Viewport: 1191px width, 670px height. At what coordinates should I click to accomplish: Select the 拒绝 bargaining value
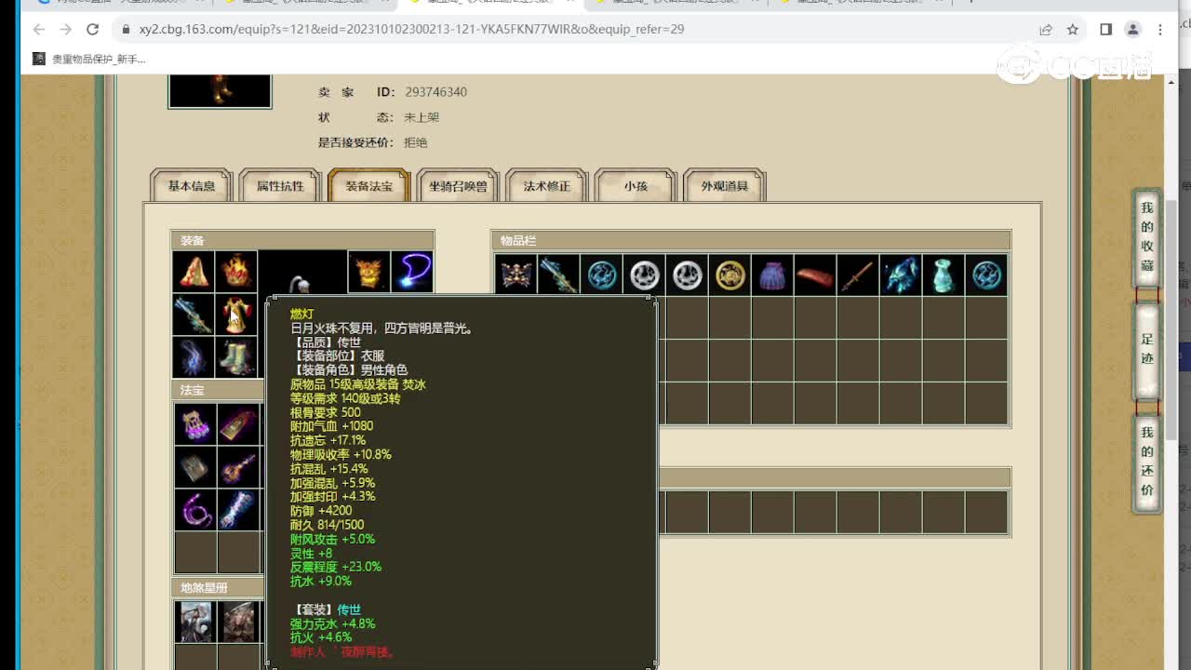click(416, 142)
